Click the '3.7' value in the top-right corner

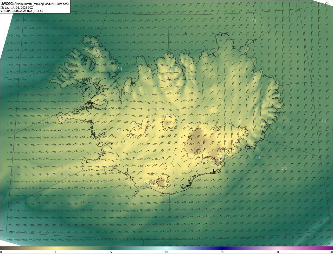tap(319, 6)
